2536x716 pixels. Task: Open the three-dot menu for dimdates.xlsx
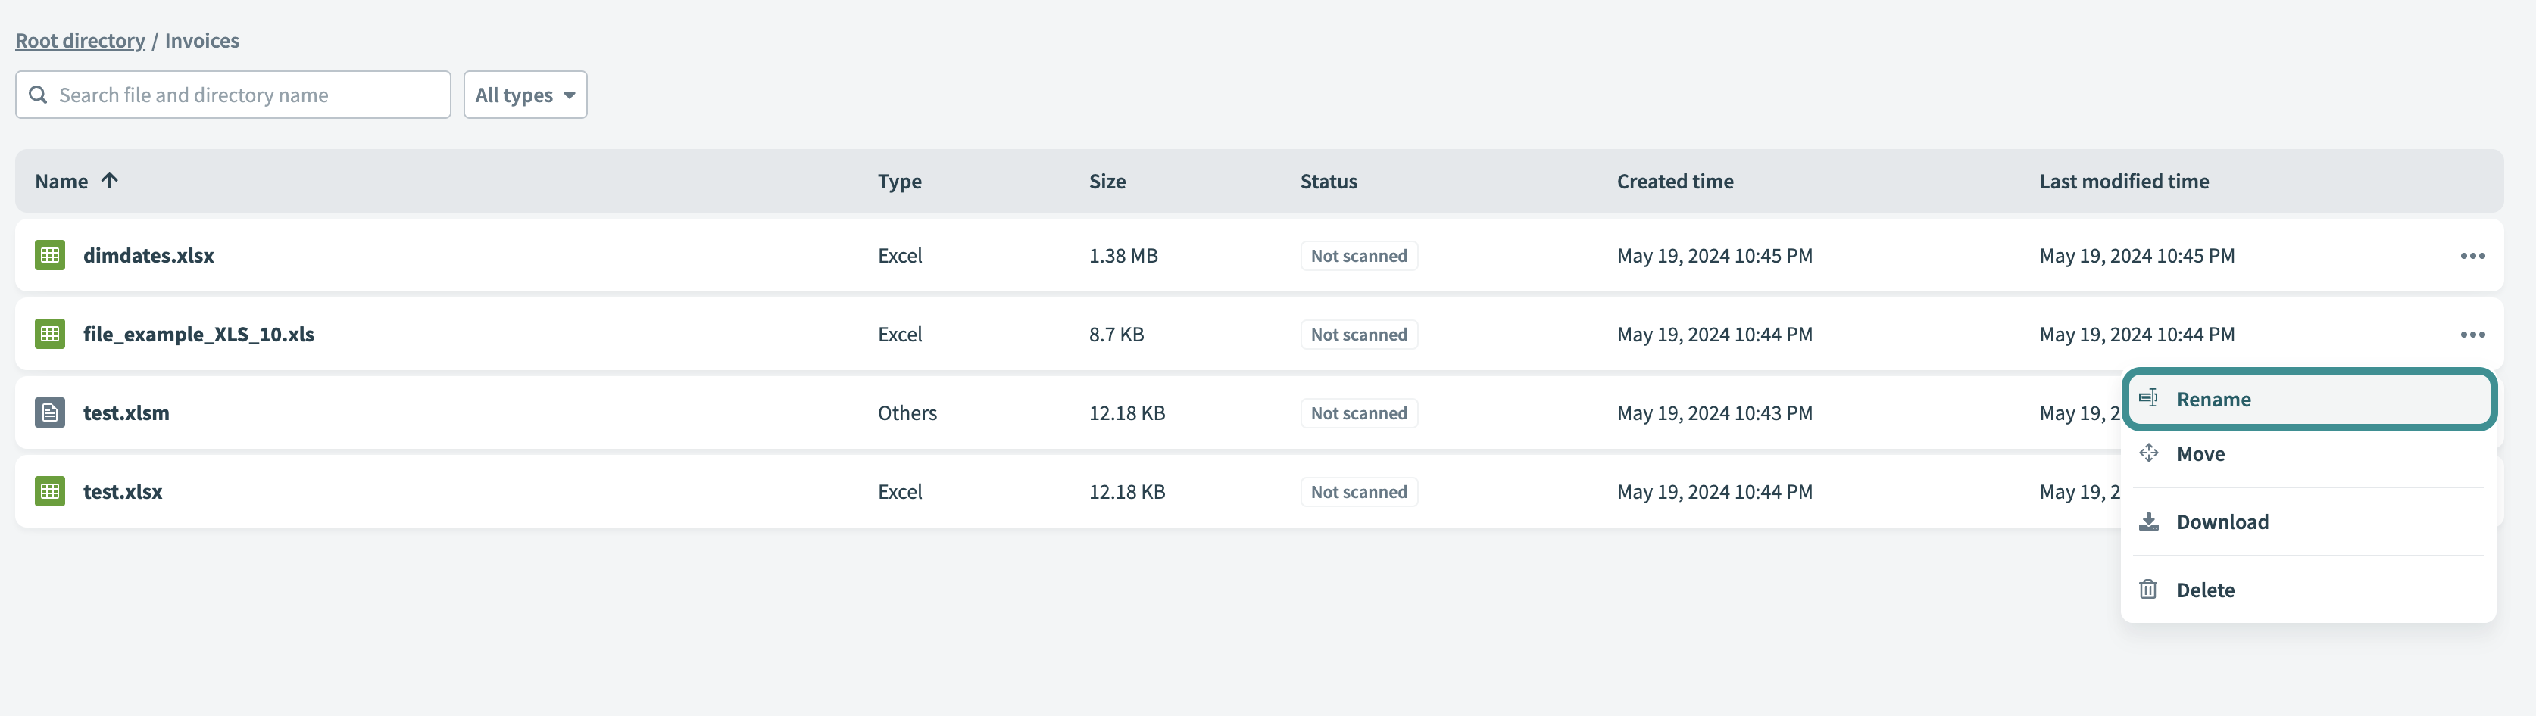(x=2472, y=256)
